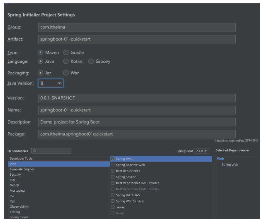
Task: Click the dependencies search magnifier icon
Action: pos(34,151)
